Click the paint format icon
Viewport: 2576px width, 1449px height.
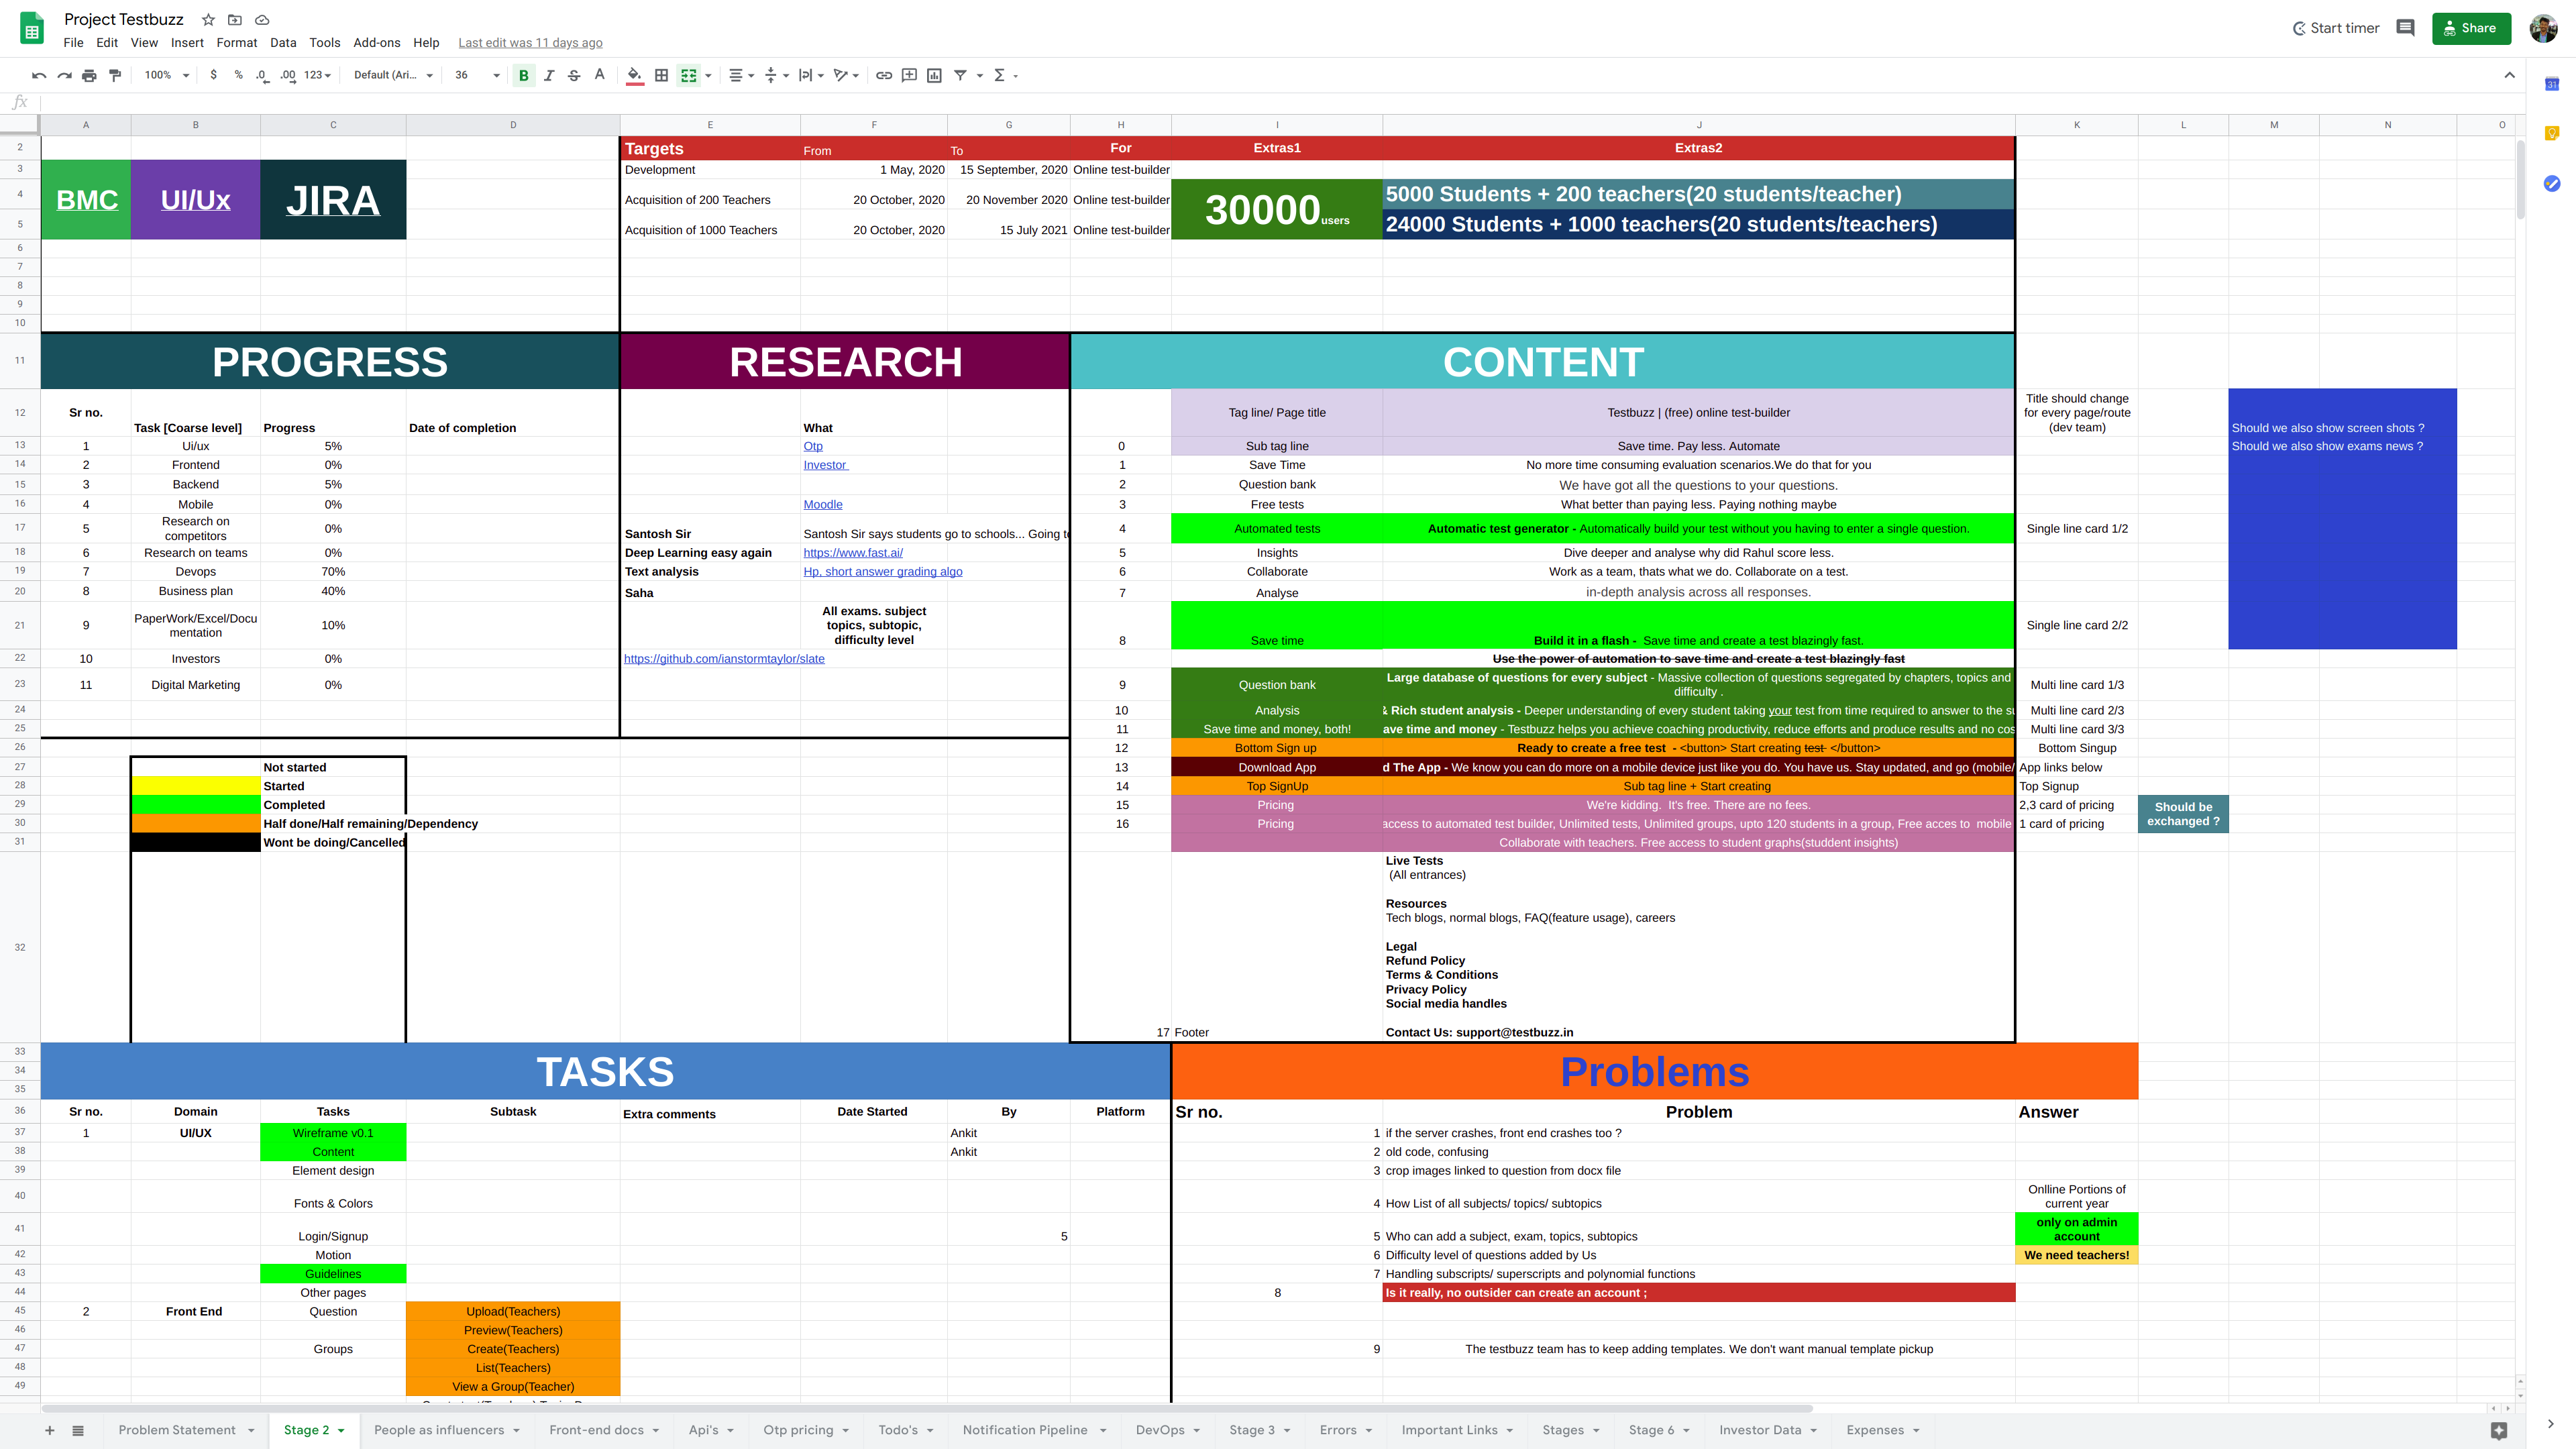(x=115, y=75)
